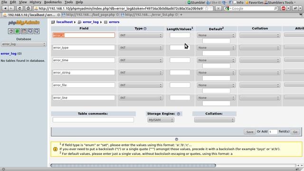The width and height of the screenshot is (304, 171).
Task: Open the Bookmarks menu
Action: coord(53,2)
